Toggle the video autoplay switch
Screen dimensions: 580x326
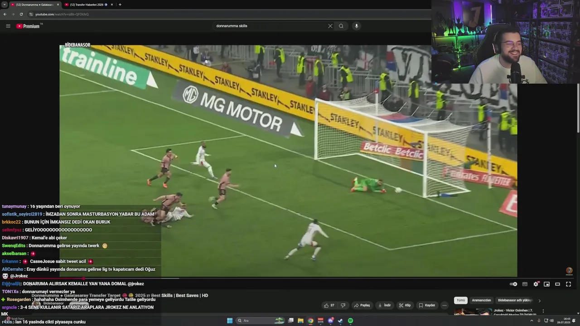513,284
